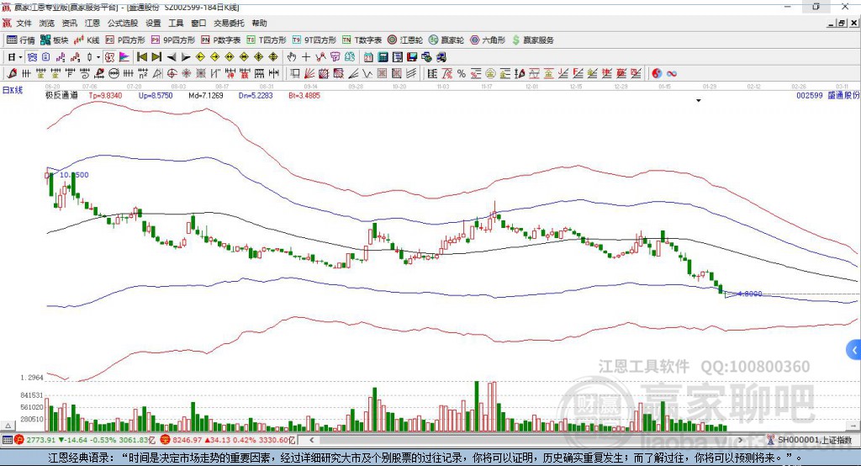Open the 9P四方形 tool
Screen dimensions: 861x466
tap(173, 40)
